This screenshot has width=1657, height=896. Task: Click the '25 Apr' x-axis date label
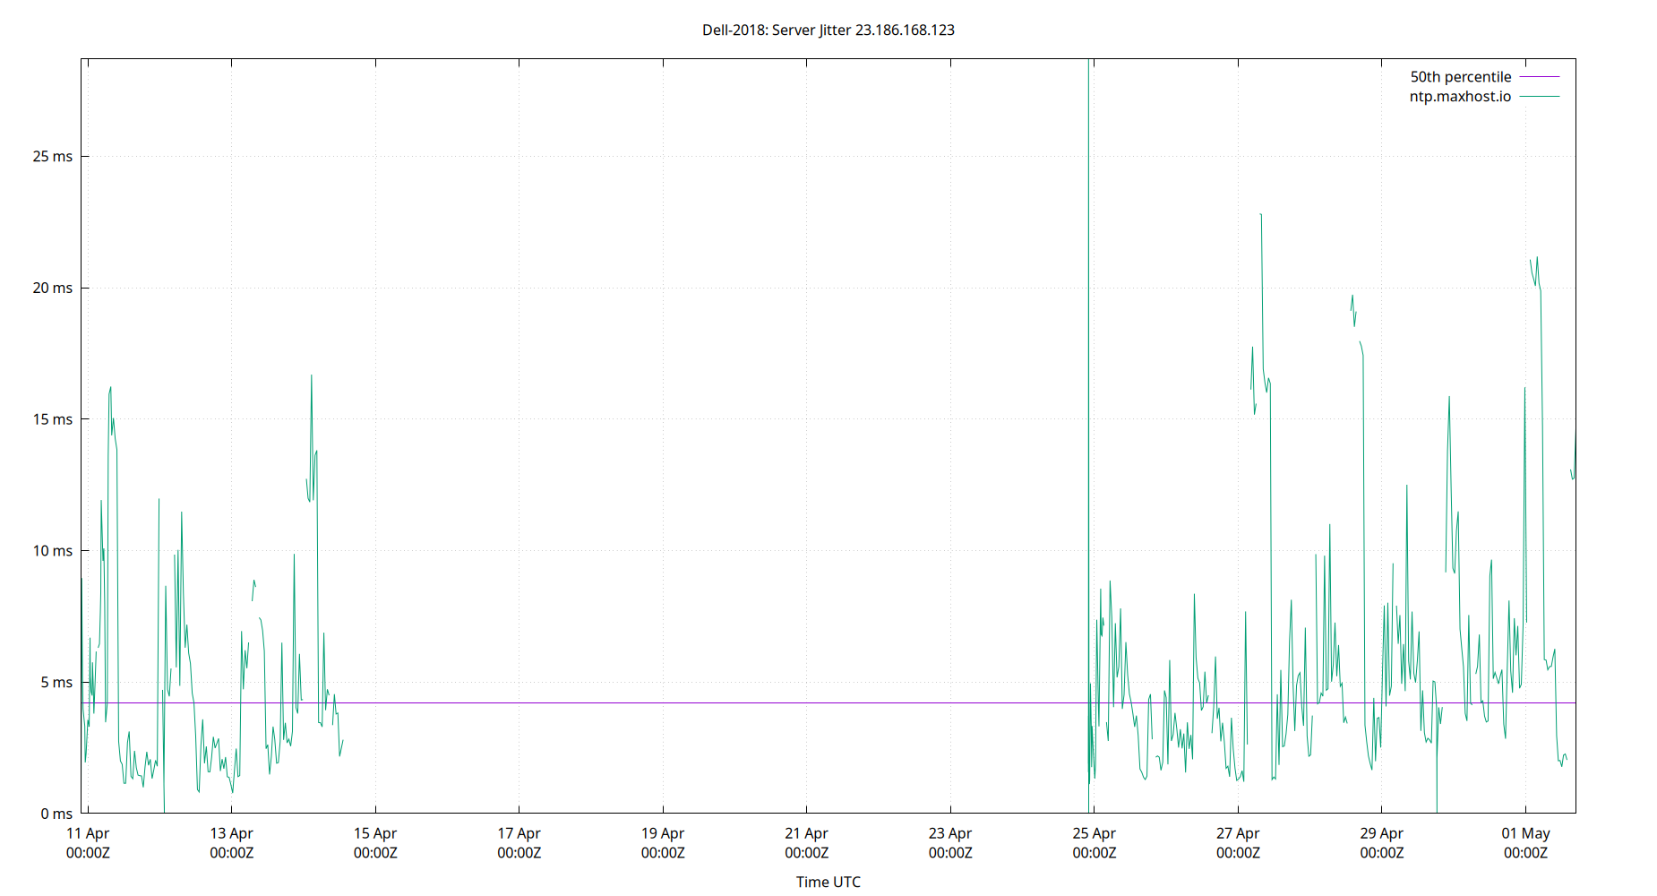(1095, 833)
